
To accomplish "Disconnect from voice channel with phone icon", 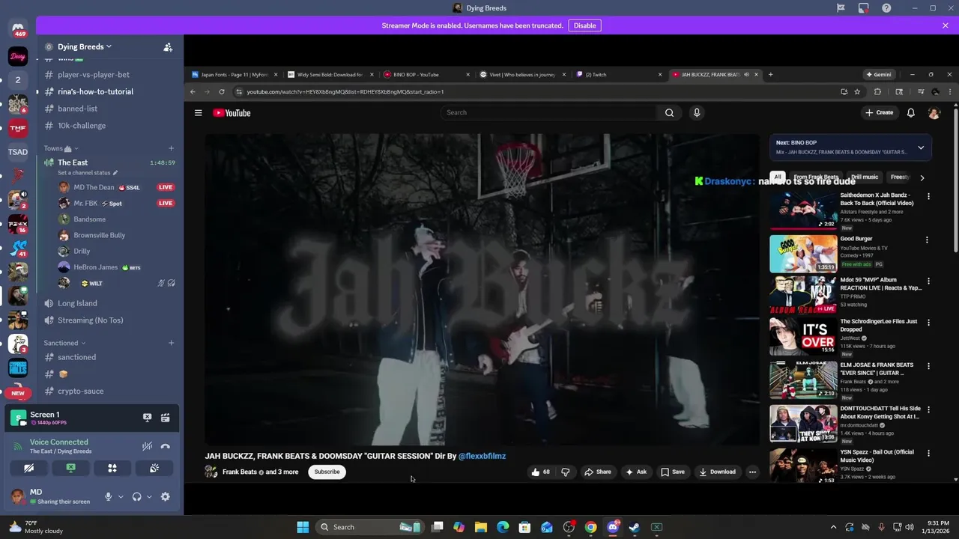I will click(x=165, y=446).
